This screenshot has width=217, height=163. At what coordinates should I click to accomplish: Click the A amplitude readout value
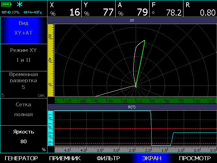click(133, 9)
